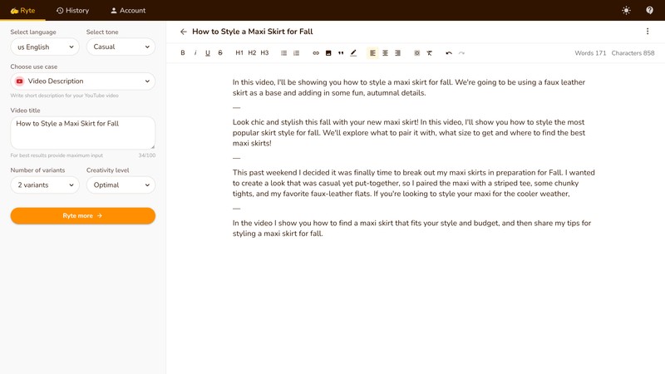665x374 pixels.
Task: Insert an image into the document
Action: coord(328,53)
